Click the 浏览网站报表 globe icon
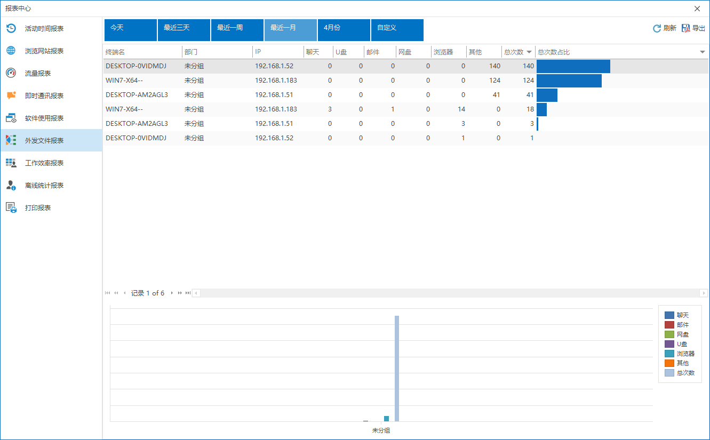 point(11,51)
